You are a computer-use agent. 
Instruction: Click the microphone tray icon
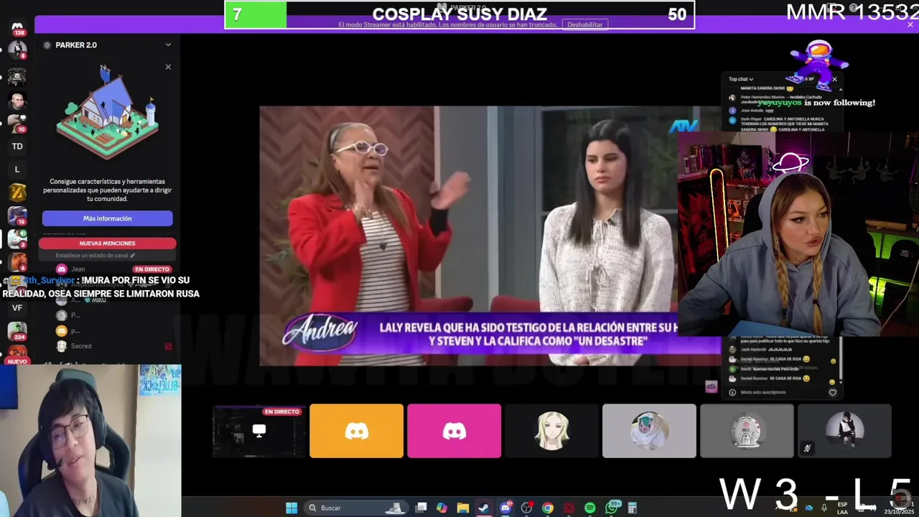(x=824, y=508)
